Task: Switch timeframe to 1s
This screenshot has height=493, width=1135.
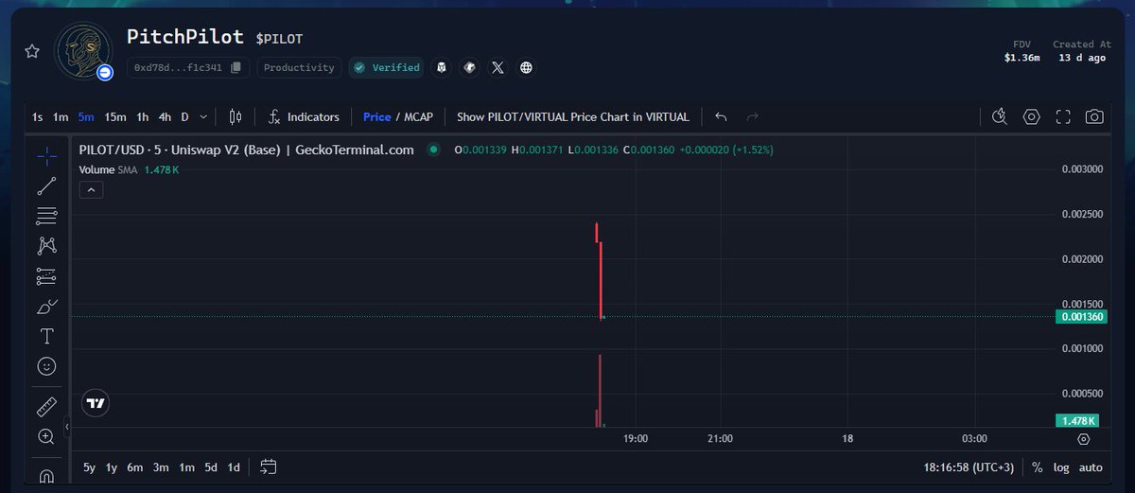Action: [37, 117]
